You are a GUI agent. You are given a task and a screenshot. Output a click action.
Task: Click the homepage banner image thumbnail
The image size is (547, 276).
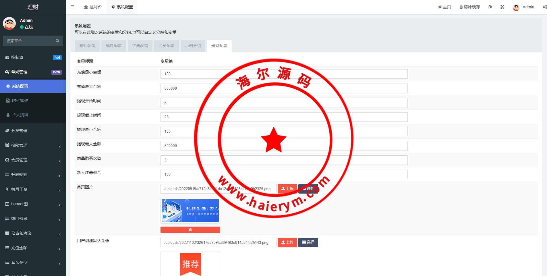190,211
